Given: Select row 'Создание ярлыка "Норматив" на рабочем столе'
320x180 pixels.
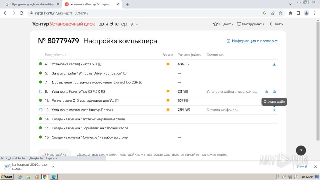Looking at the screenshot, I should pyautogui.click(x=158, y=128).
